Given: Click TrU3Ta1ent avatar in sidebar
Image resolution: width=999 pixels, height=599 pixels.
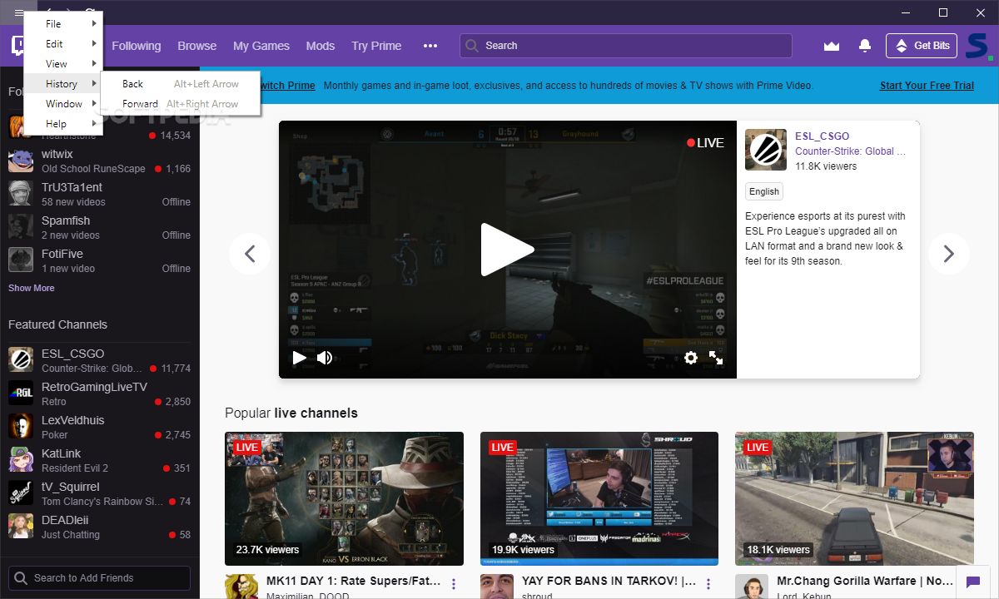Looking at the screenshot, I should click(21, 194).
